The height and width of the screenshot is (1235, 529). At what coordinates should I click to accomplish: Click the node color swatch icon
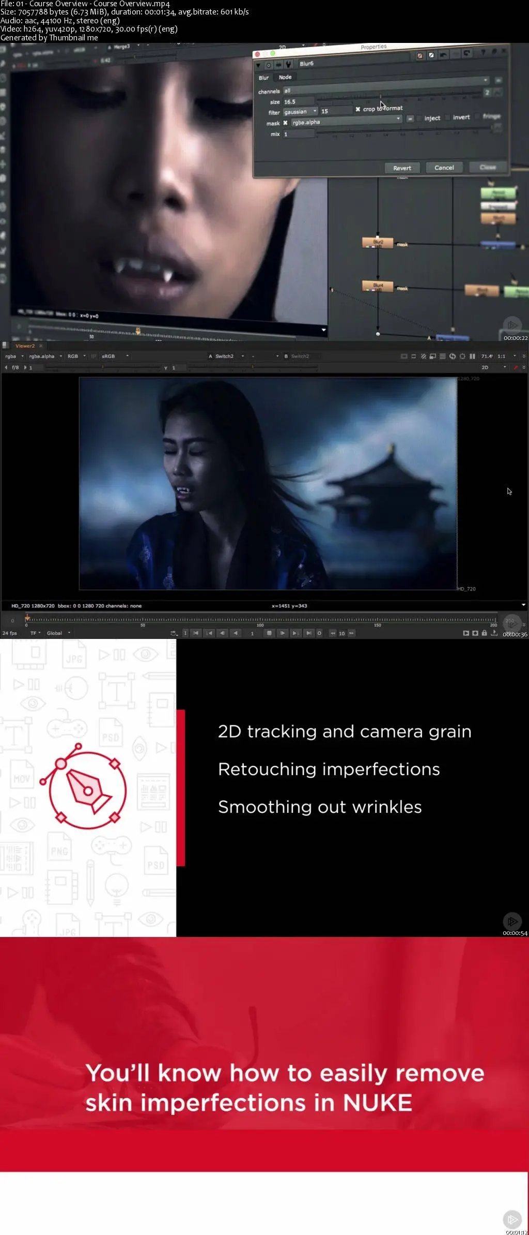[x=420, y=55]
